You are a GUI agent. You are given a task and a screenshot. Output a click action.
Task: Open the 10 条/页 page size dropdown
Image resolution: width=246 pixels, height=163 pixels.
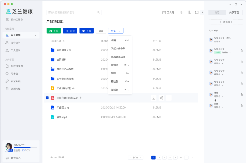tap(135, 157)
